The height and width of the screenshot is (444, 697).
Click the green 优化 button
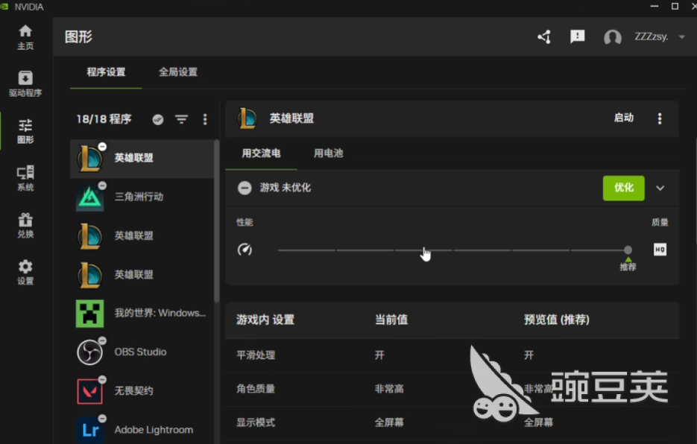[624, 188]
